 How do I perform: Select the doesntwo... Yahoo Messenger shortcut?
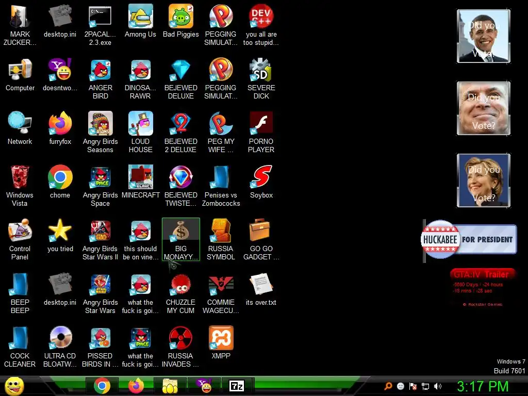click(x=60, y=75)
